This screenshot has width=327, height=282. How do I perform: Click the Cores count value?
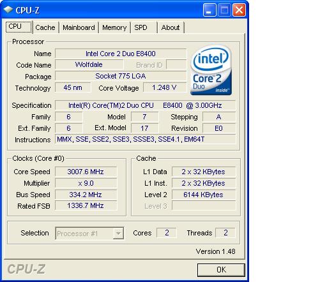tap(167, 233)
